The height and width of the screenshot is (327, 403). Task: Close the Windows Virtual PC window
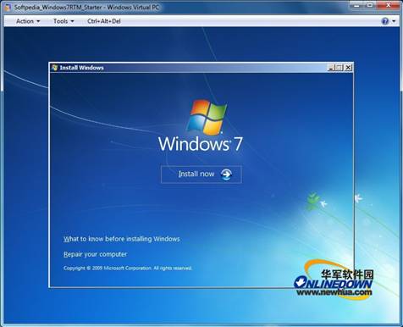389,4
